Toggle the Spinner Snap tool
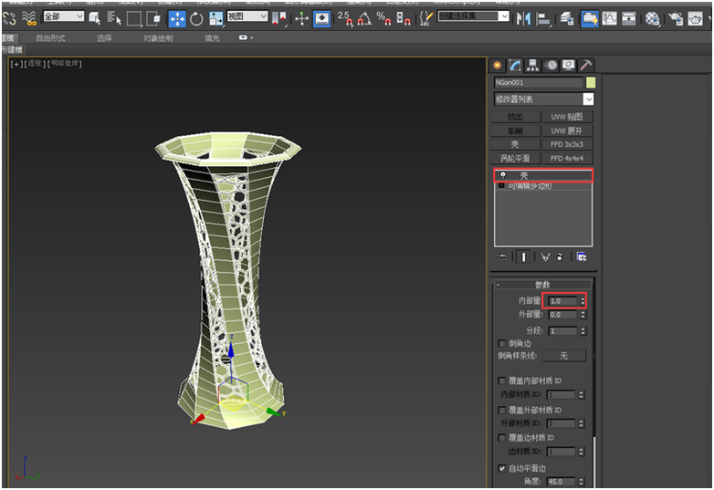 coord(403,18)
